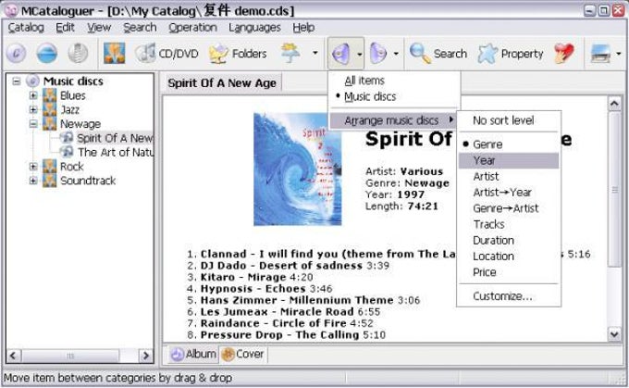The height and width of the screenshot is (388, 629).
Task: Switch to the Cover tab
Action: coord(242,354)
